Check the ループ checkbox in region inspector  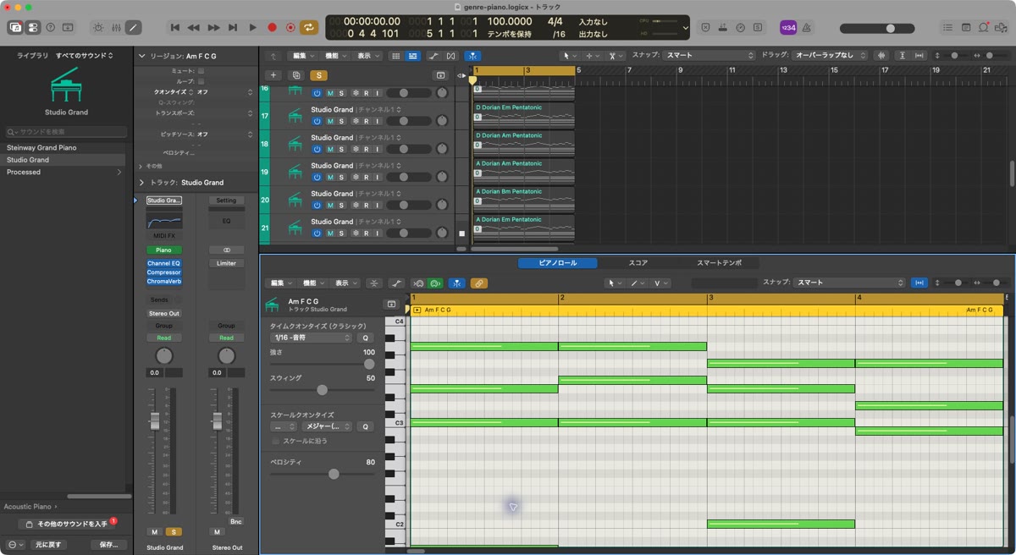click(x=201, y=81)
